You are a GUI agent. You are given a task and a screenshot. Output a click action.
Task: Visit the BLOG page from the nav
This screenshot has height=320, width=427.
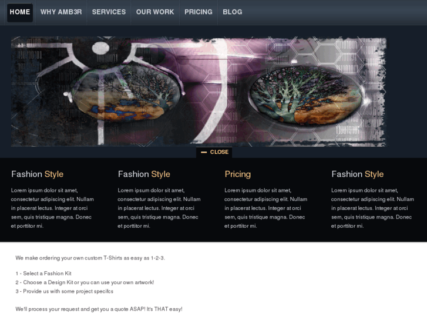pos(232,12)
